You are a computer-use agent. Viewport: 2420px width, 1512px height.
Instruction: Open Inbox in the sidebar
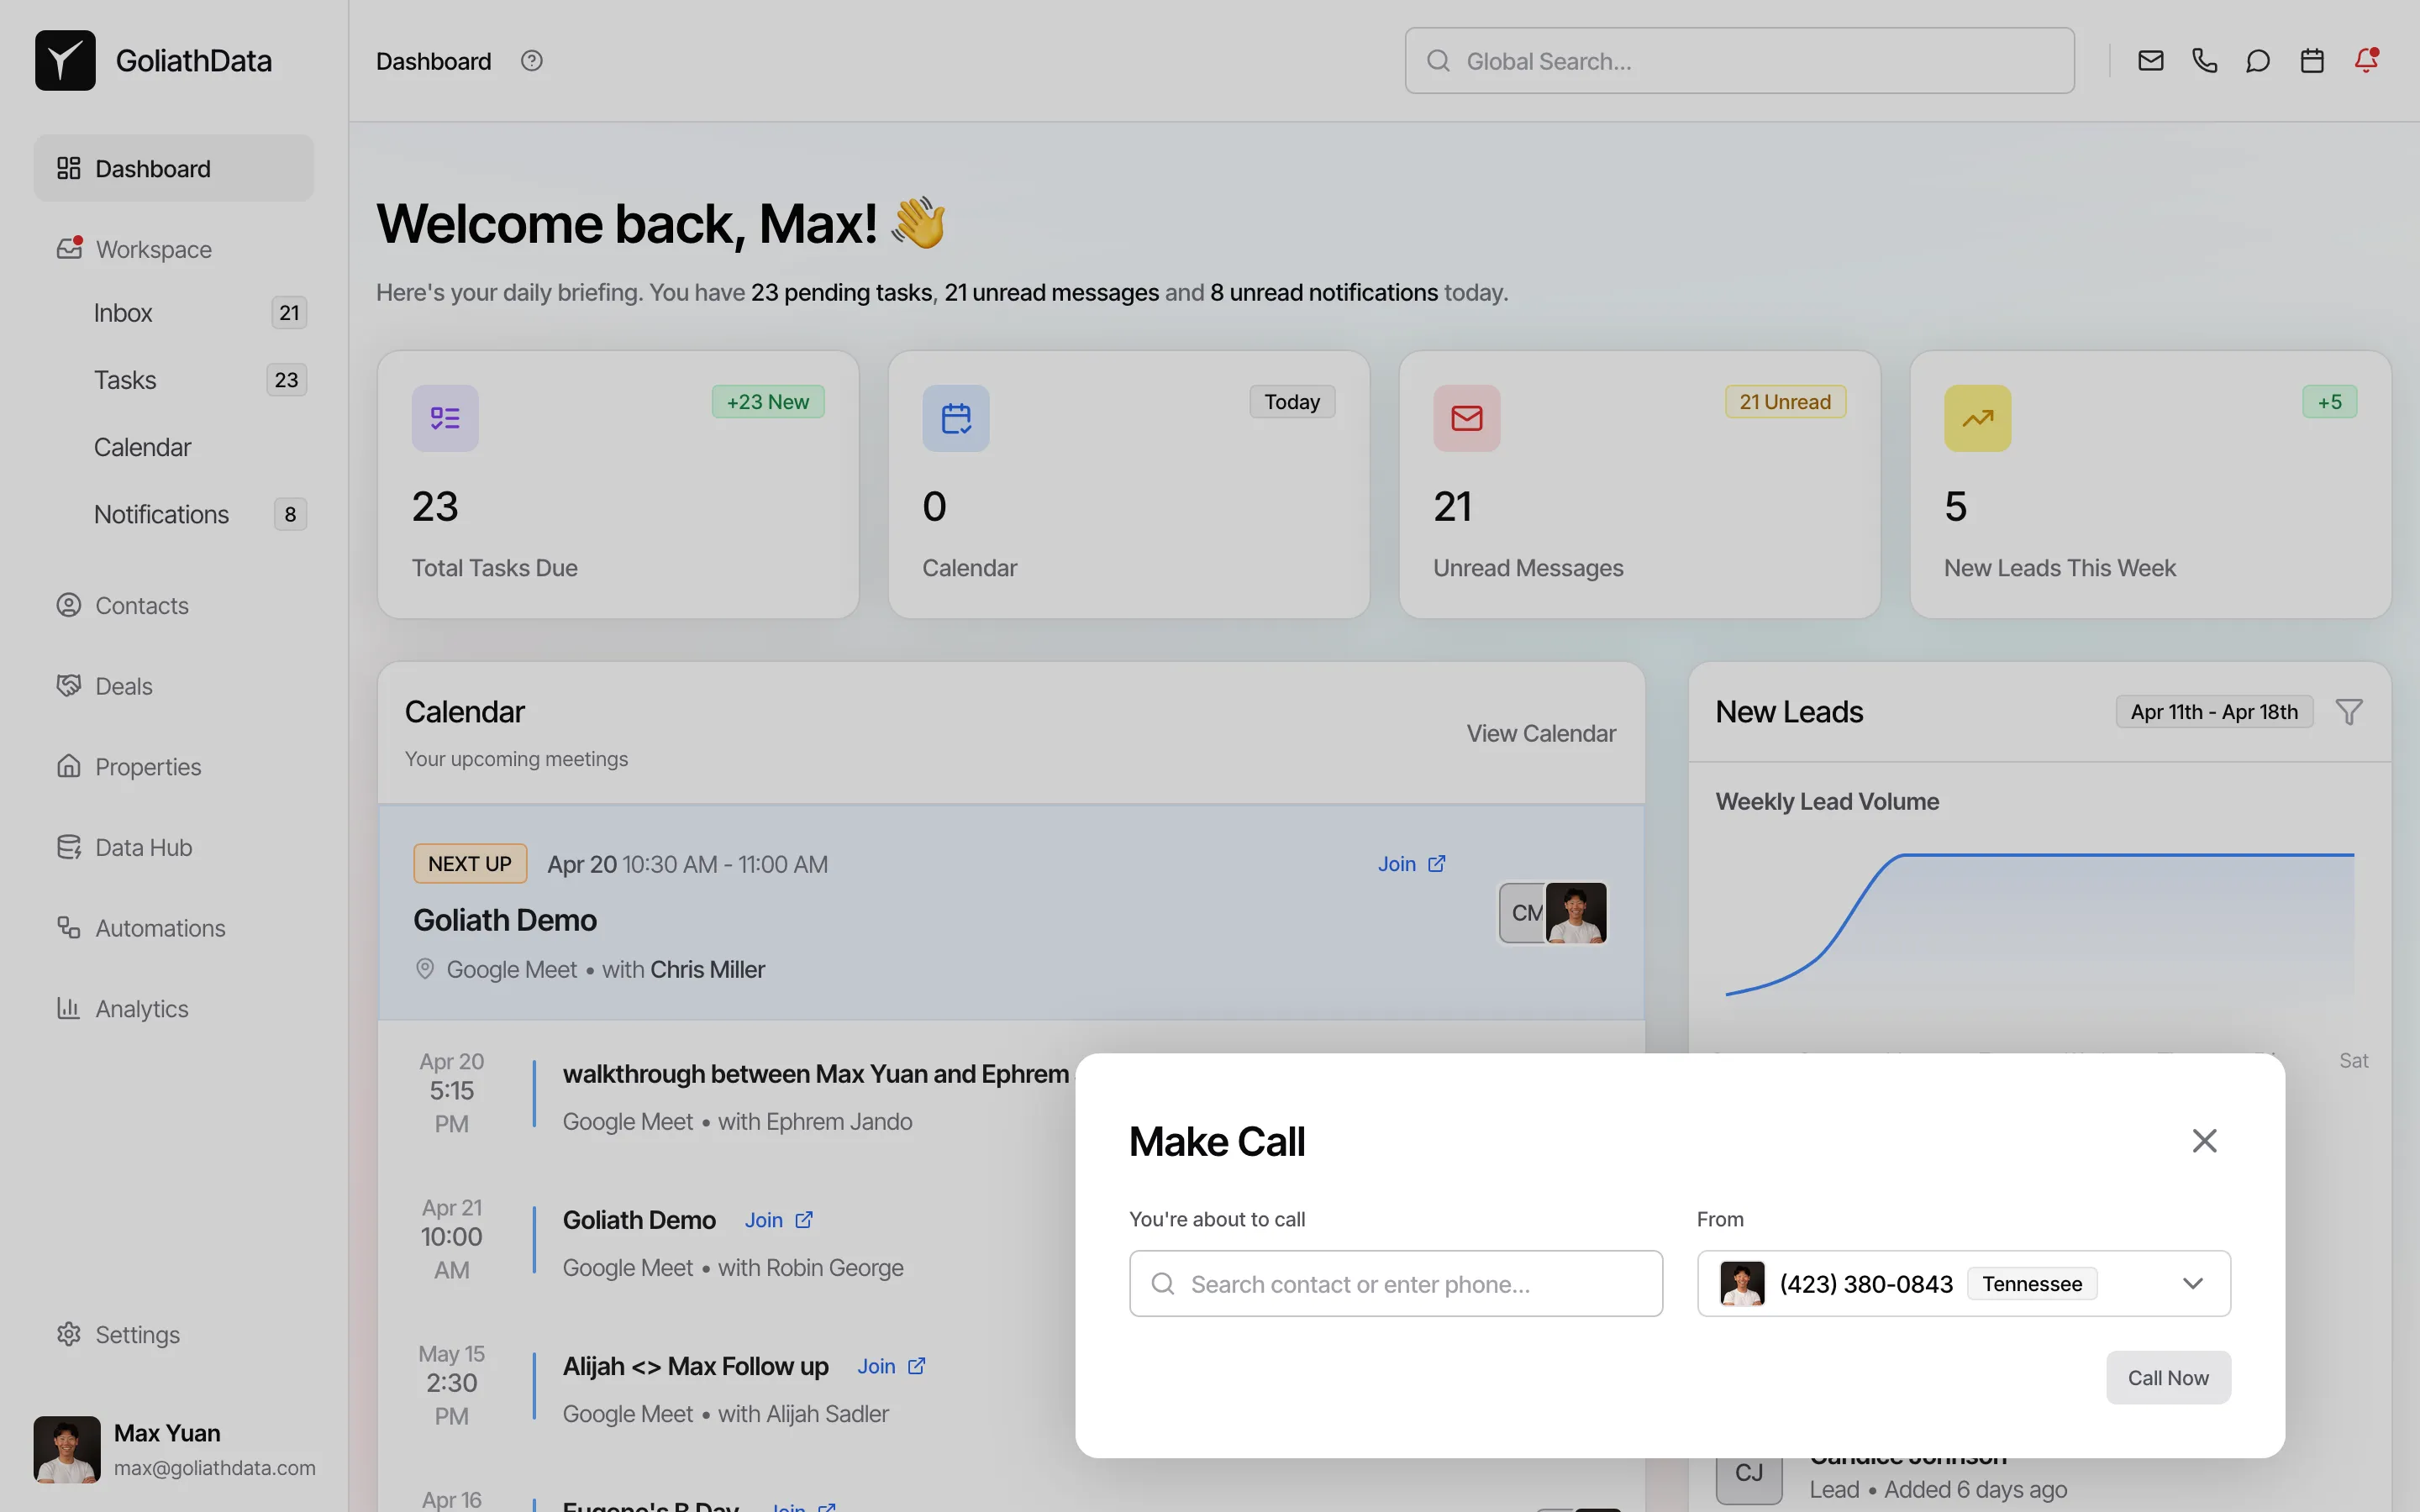point(123,313)
